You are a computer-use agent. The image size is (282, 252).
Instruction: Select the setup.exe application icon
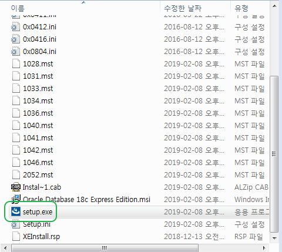tap(16, 211)
